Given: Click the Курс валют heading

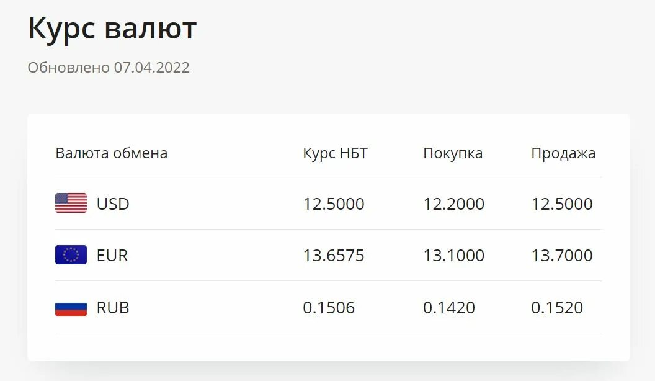Looking at the screenshot, I should 112,29.
